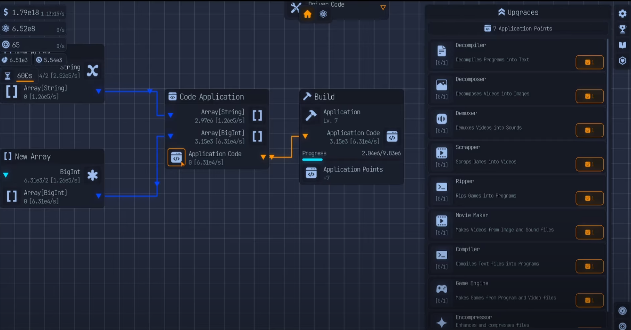Open the achievements trophy icon
The image size is (631, 330).
click(622, 29)
